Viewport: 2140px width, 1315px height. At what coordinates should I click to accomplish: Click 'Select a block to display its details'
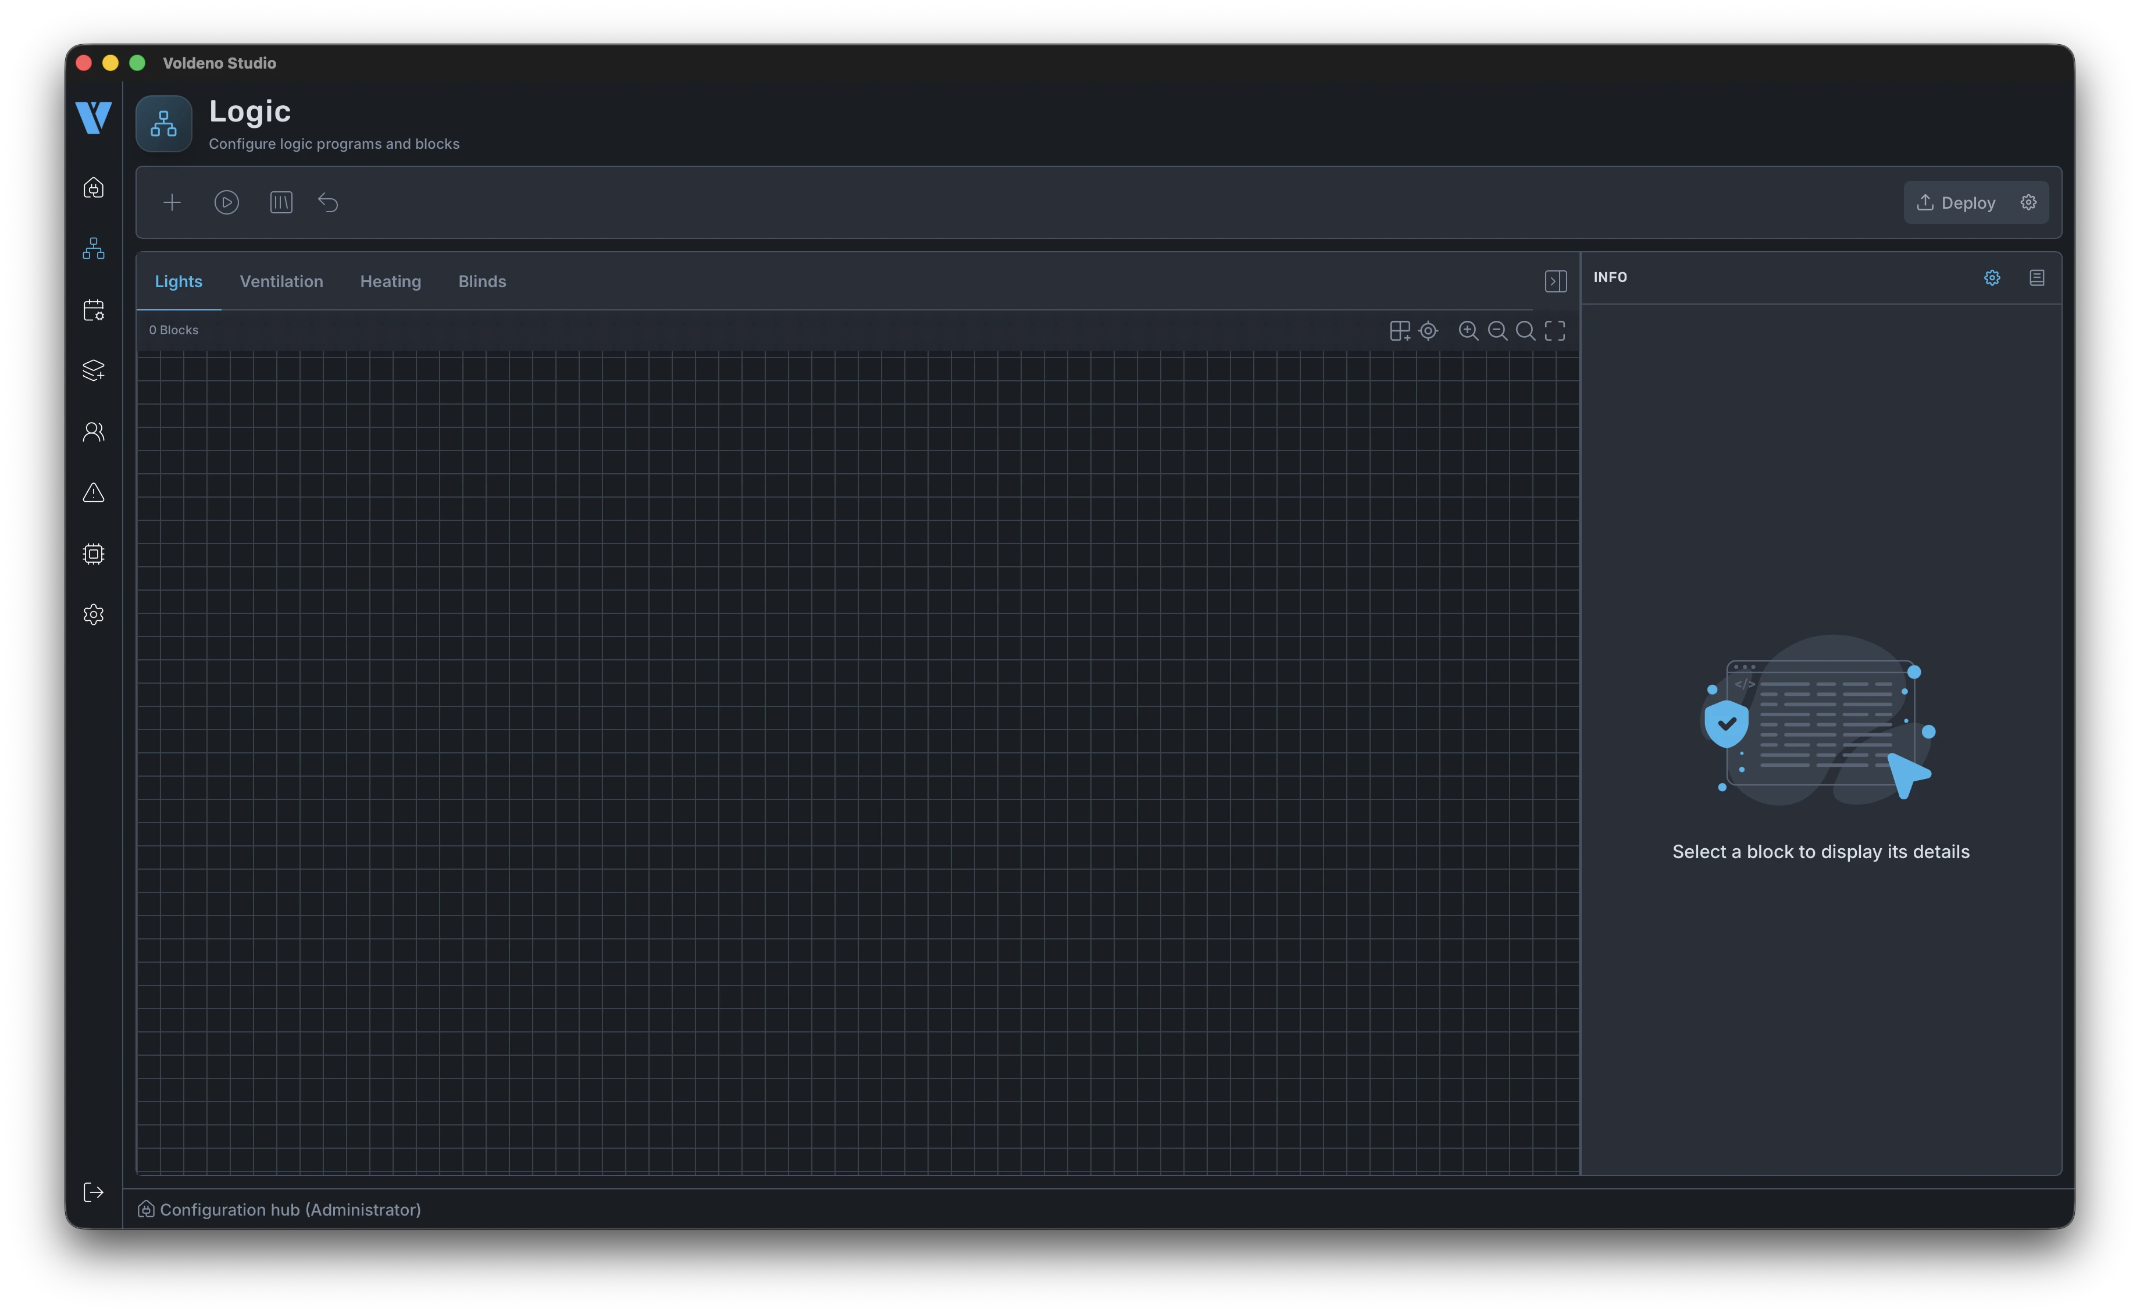click(x=1821, y=852)
